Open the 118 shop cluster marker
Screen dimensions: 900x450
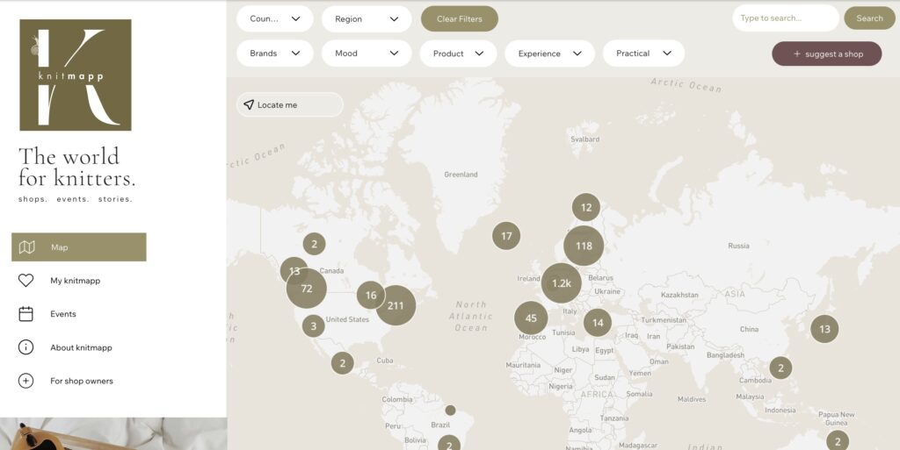(x=584, y=246)
